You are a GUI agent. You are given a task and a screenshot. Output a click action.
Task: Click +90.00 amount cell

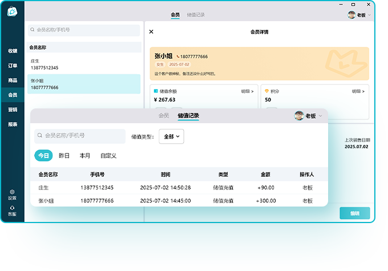(x=266, y=188)
